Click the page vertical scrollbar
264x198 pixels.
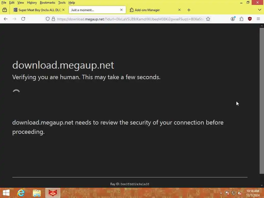point(262,101)
